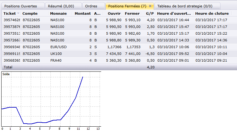
Task: Sort by Montant column header
Action: [x=82, y=13]
